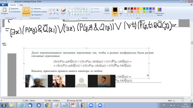
Task: Select the right arrow shape
Action: tap(81, 12)
